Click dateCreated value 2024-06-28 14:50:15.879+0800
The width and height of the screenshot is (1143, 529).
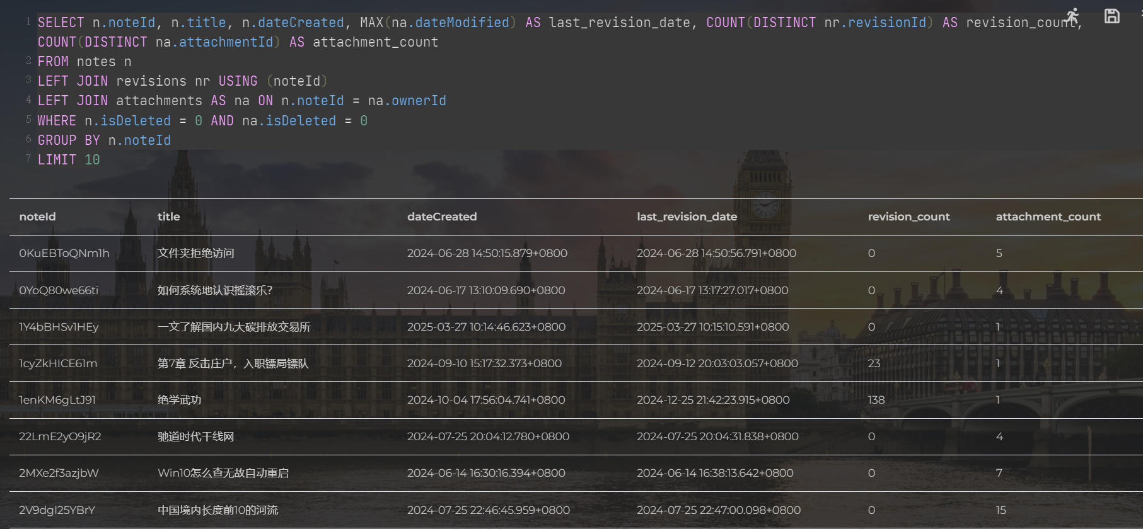[x=487, y=253]
